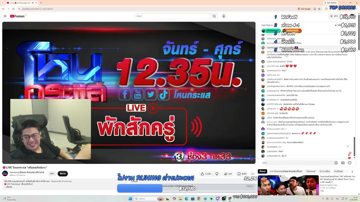Open @wattanasakae4066 chat user
This screenshot has width=360, height=202.
(x=276, y=95)
